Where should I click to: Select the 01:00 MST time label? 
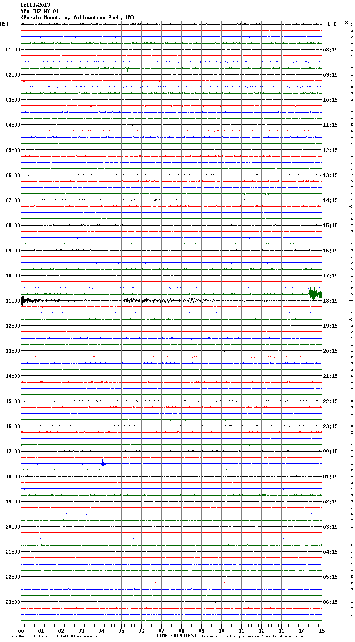tap(13, 50)
